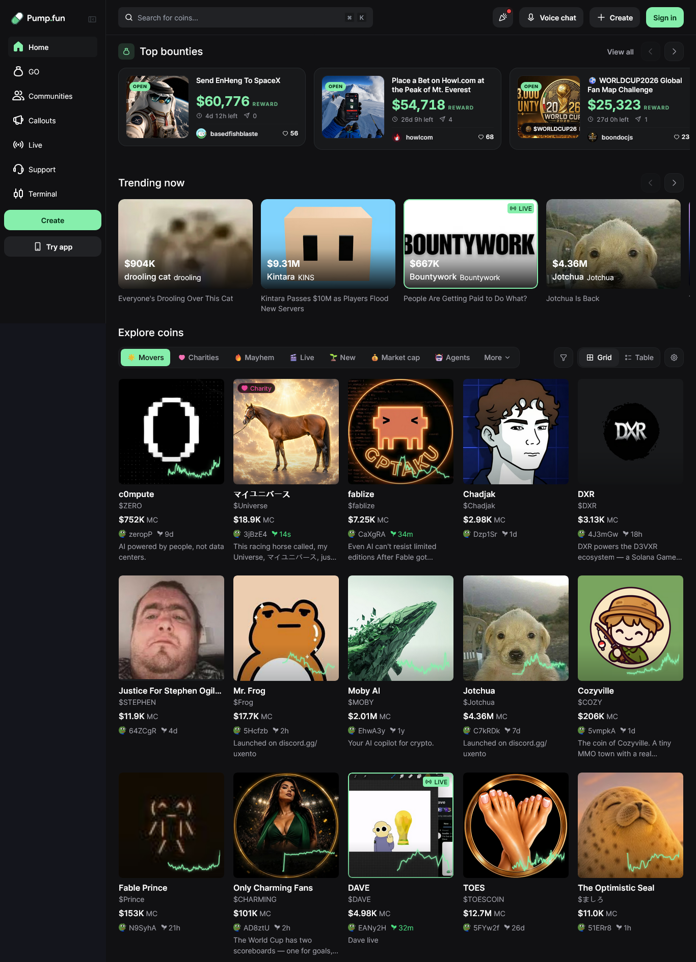Viewport: 696px width, 962px height.
Task: Open the Mr. Frog coin image
Action: (286, 628)
